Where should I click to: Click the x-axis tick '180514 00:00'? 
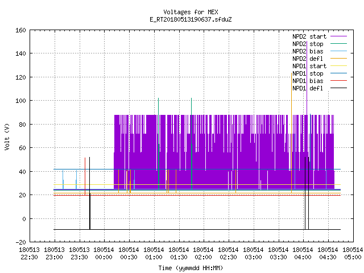[104, 254]
